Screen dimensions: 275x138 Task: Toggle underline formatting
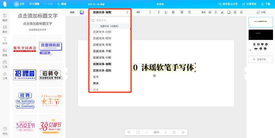click(166, 12)
